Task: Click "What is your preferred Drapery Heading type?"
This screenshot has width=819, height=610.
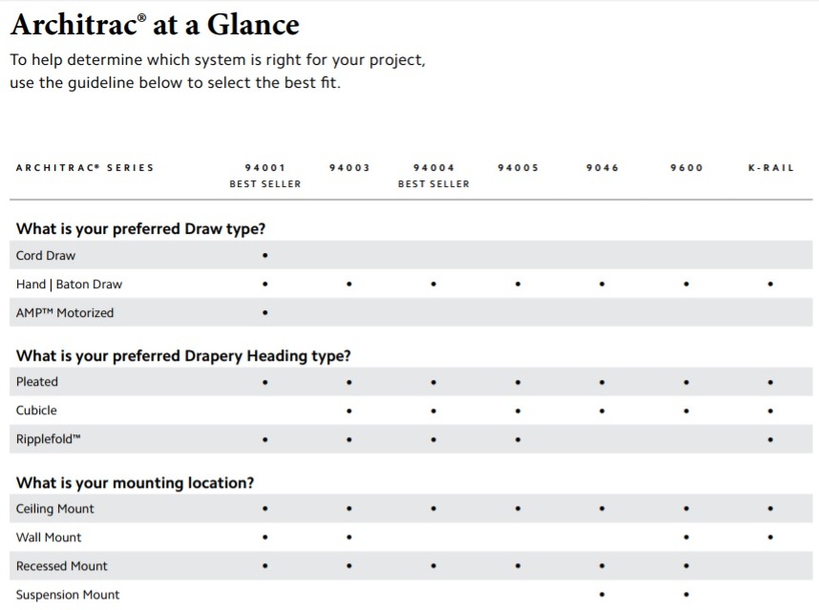Action: point(183,356)
